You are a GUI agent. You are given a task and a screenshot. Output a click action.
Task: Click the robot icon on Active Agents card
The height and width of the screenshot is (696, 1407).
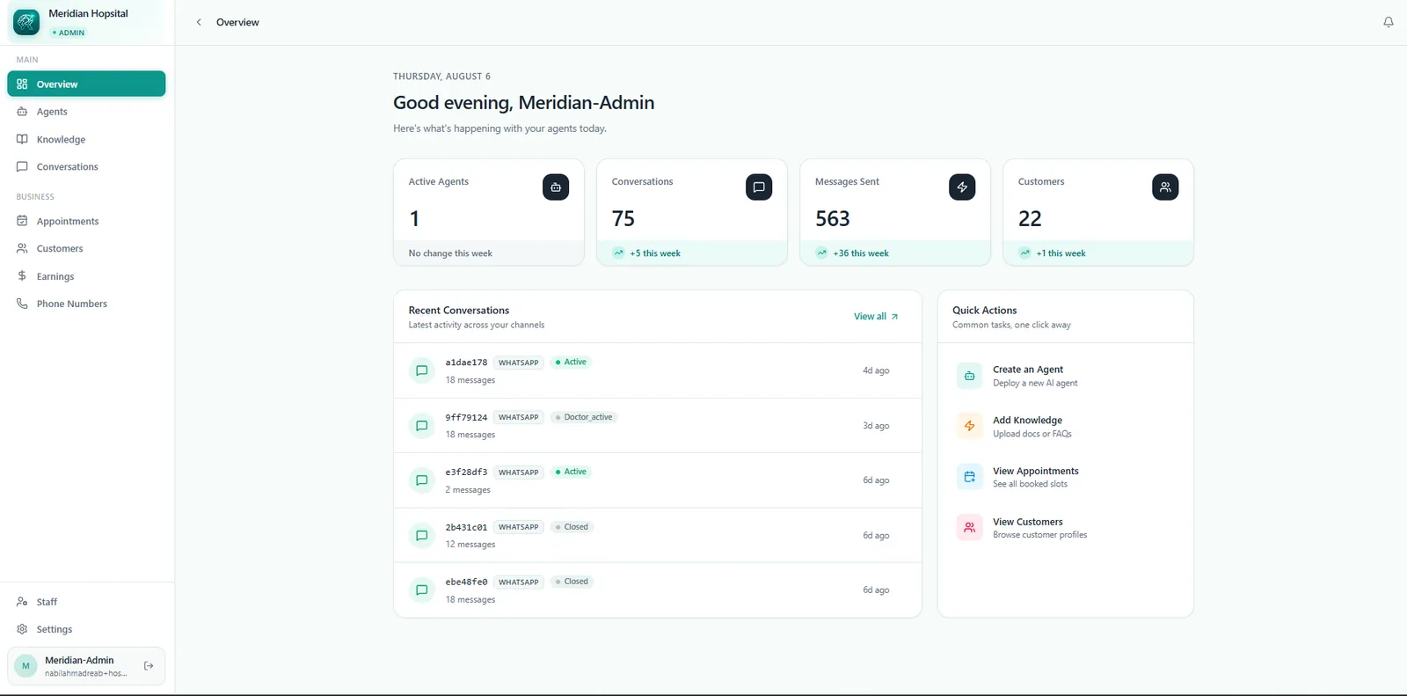click(556, 187)
